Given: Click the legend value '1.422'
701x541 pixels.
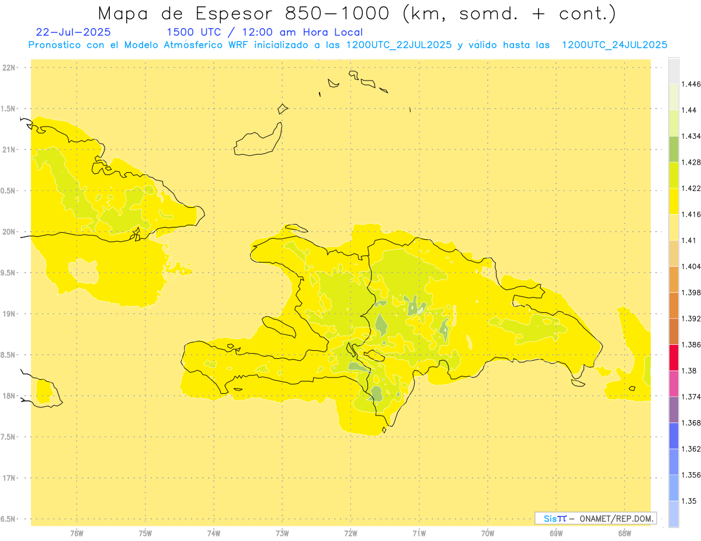Looking at the screenshot, I should click(691, 188).
